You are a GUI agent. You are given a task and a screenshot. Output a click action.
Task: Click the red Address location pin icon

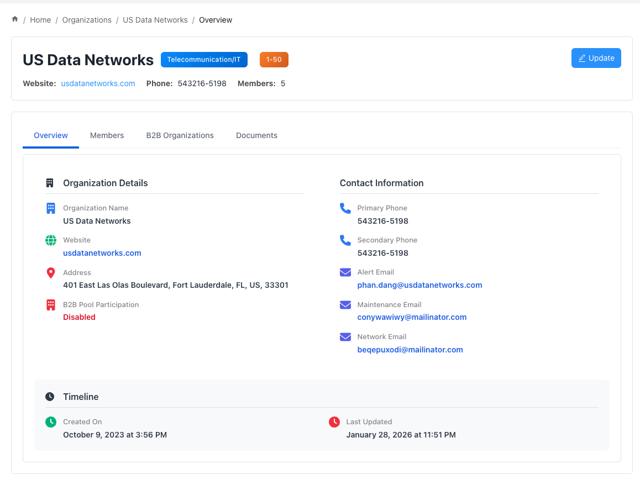(51, 273)
